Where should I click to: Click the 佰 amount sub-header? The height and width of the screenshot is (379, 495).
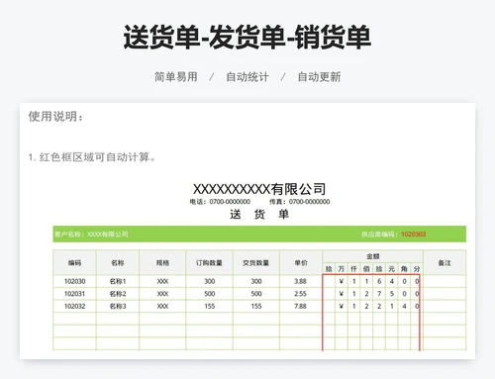366,269
